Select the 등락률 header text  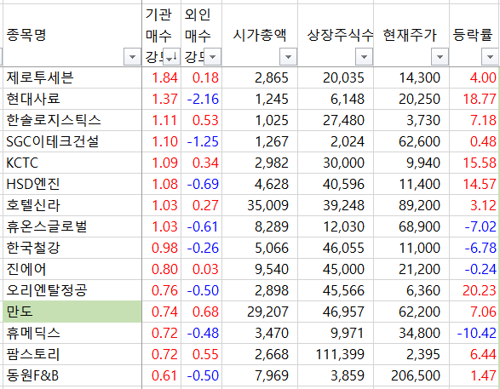click(473, 35)
